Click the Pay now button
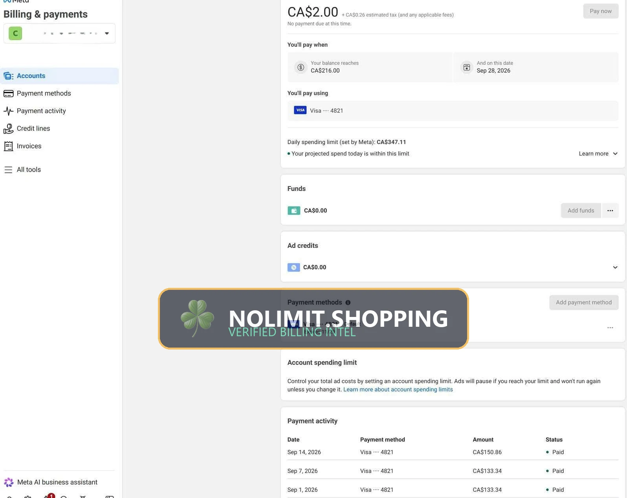The width and height of the screenshot is (627, 498). [601, 11]
